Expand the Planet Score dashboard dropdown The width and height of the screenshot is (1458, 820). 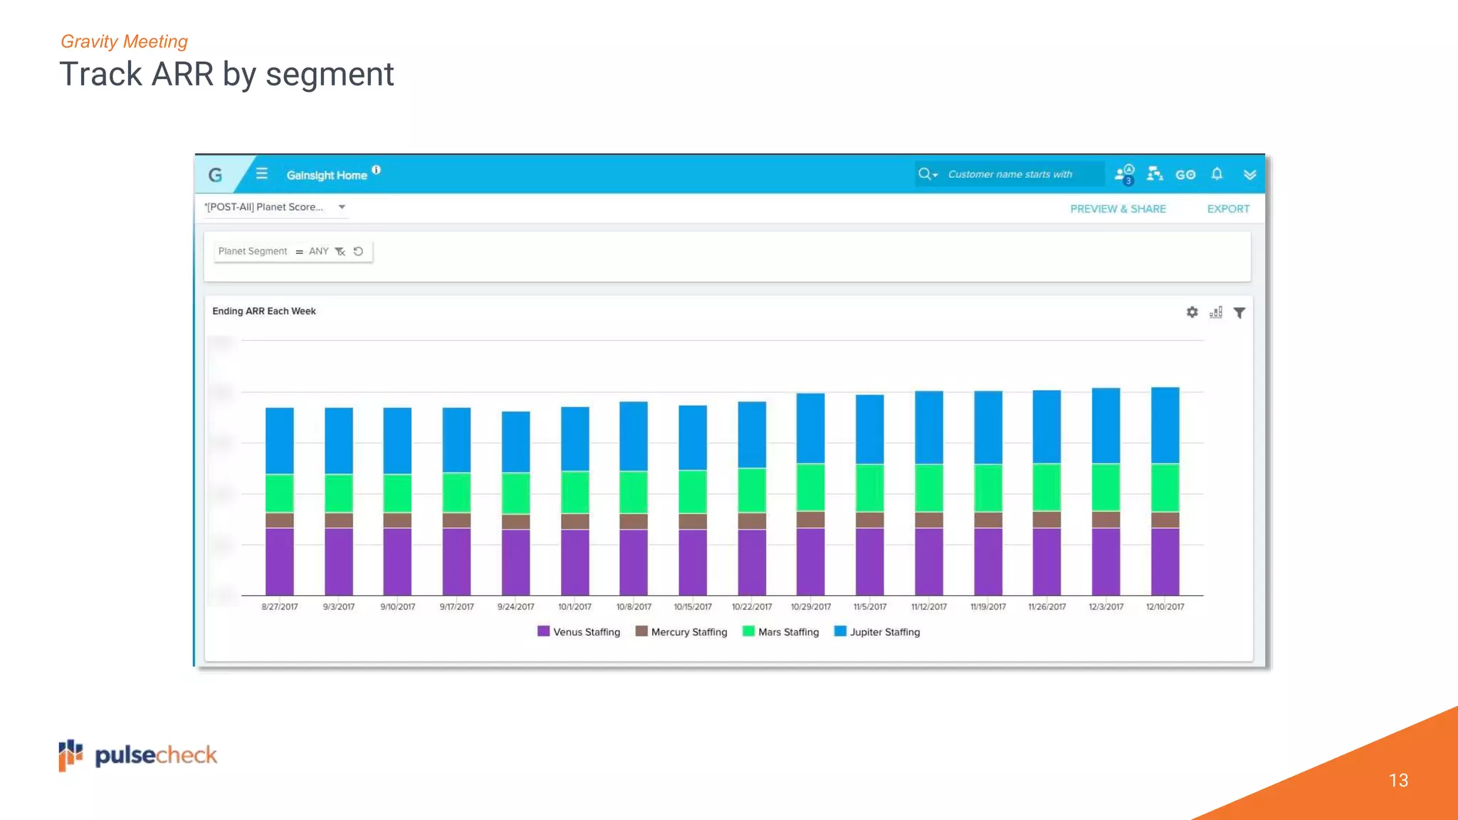[x=342, y=207]
